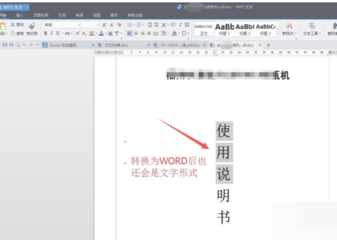Apply the 标题 1 style
Image resolution: width=337 pixels, height=240 pixels.
(224, 29)
